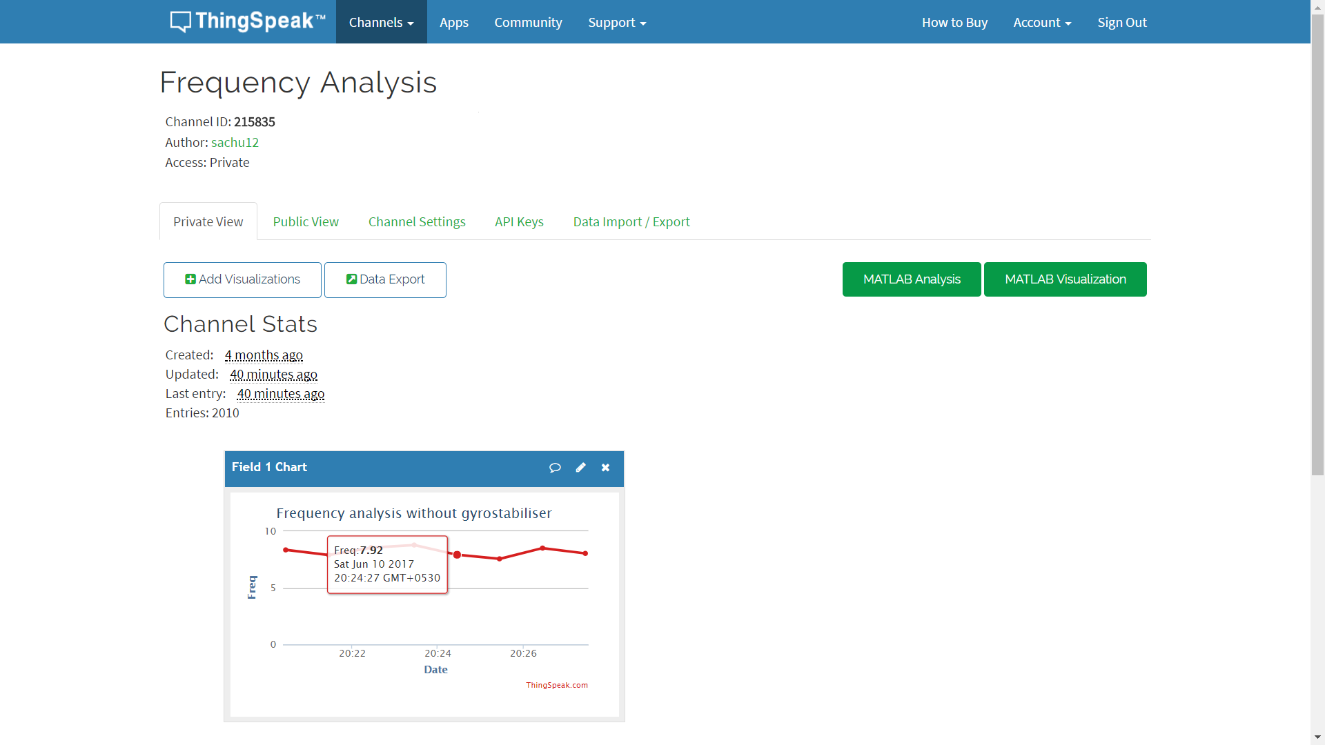Expand the Support dropdown menu

coord(617,22)
